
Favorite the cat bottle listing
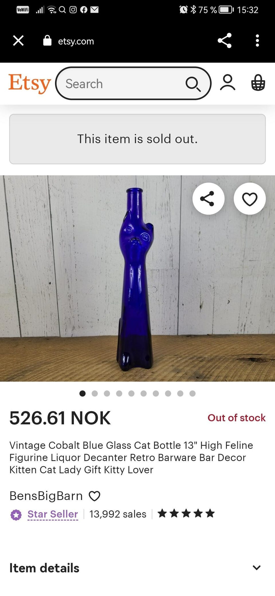point(250,199)
